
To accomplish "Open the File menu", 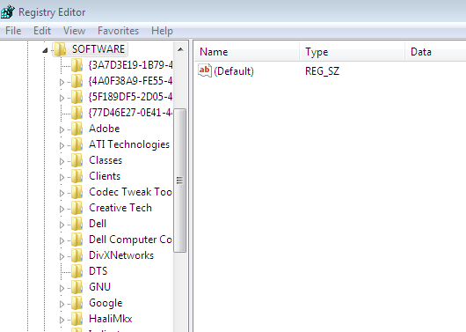I will coord(13,31).
